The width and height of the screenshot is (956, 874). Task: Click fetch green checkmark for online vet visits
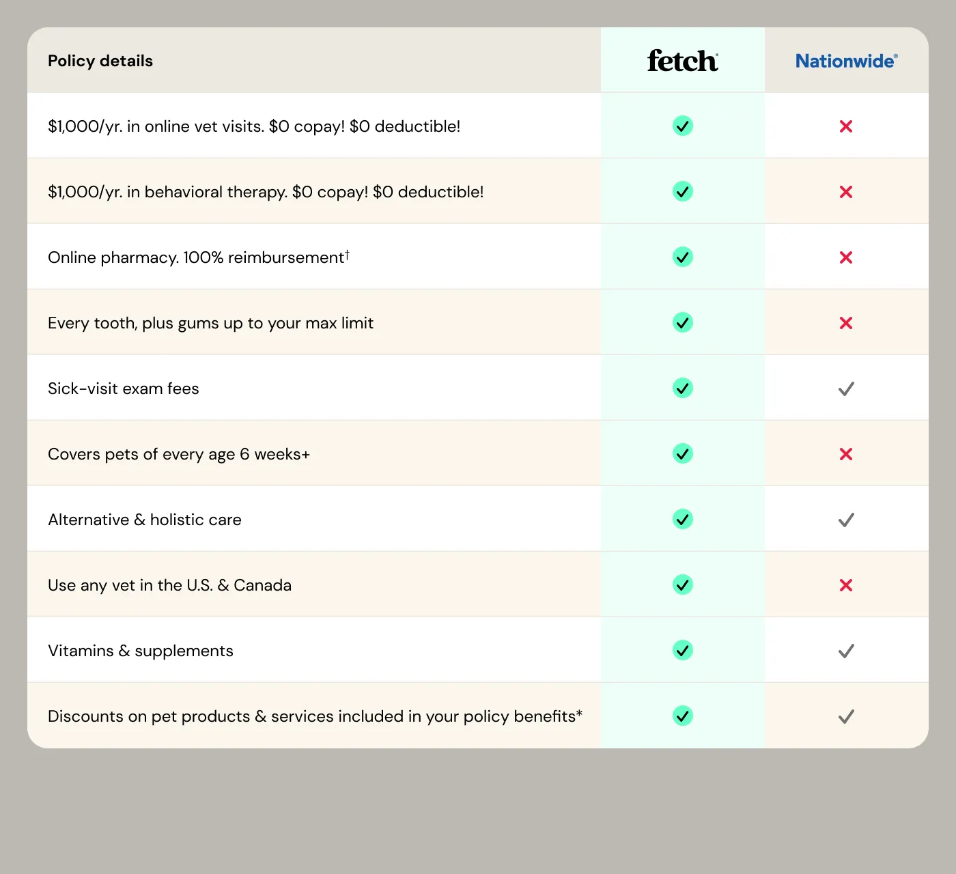point(683,126)
